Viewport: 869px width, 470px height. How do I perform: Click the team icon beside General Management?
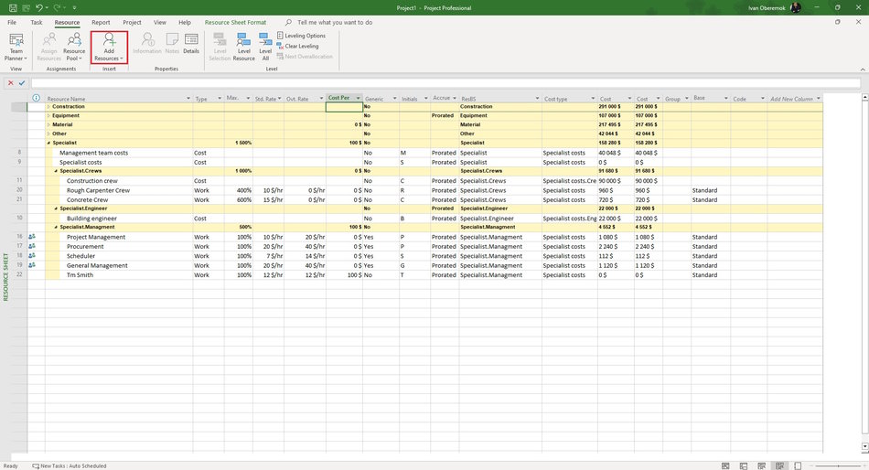click(x=32, y=265)
